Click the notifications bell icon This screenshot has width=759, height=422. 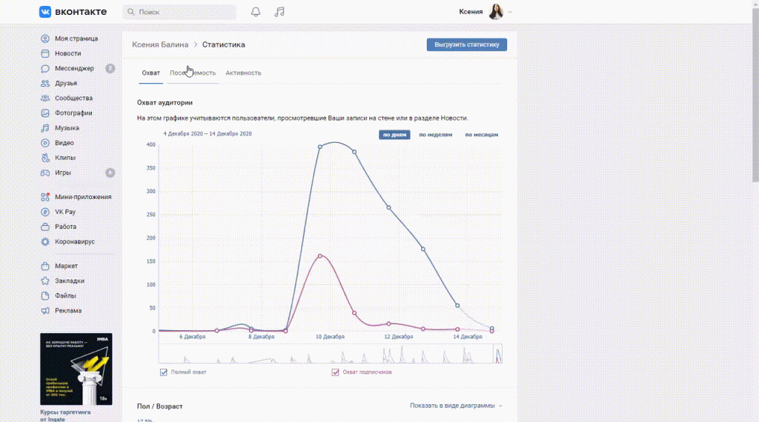pos(256,12)
